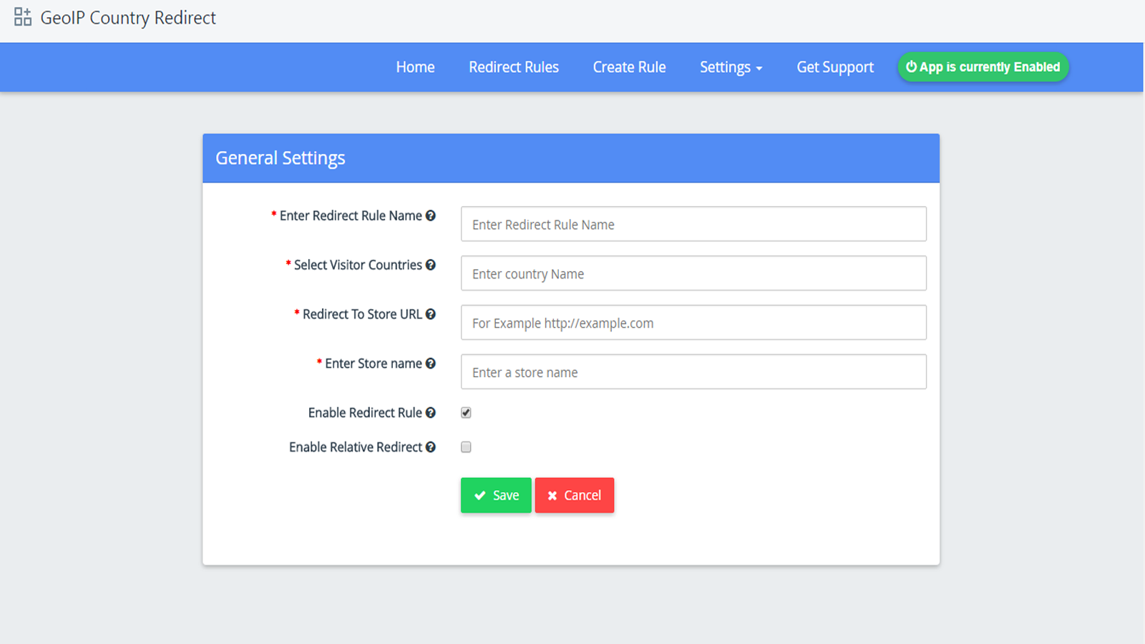
Task: Click help icon beside Enter Redirect Rule Name
Action: pyautogui.click(x=430, y=215)
